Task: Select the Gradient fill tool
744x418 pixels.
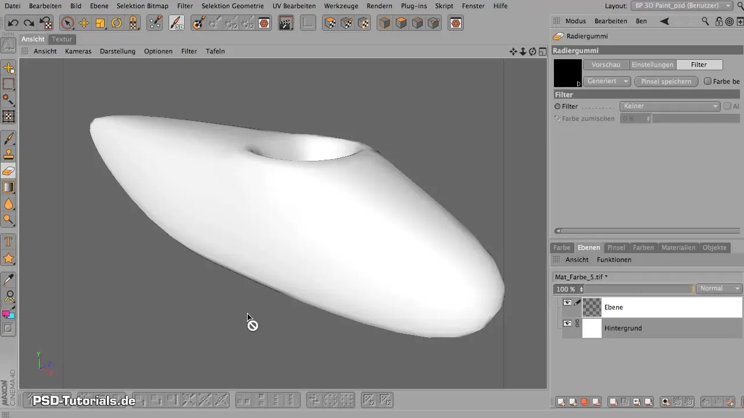Action: (9, 188)
